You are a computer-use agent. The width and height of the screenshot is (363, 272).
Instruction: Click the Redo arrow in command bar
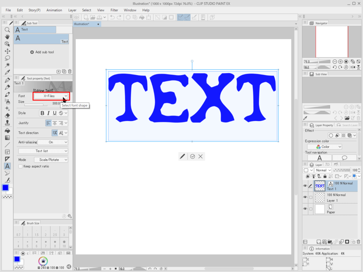point(119,17)
